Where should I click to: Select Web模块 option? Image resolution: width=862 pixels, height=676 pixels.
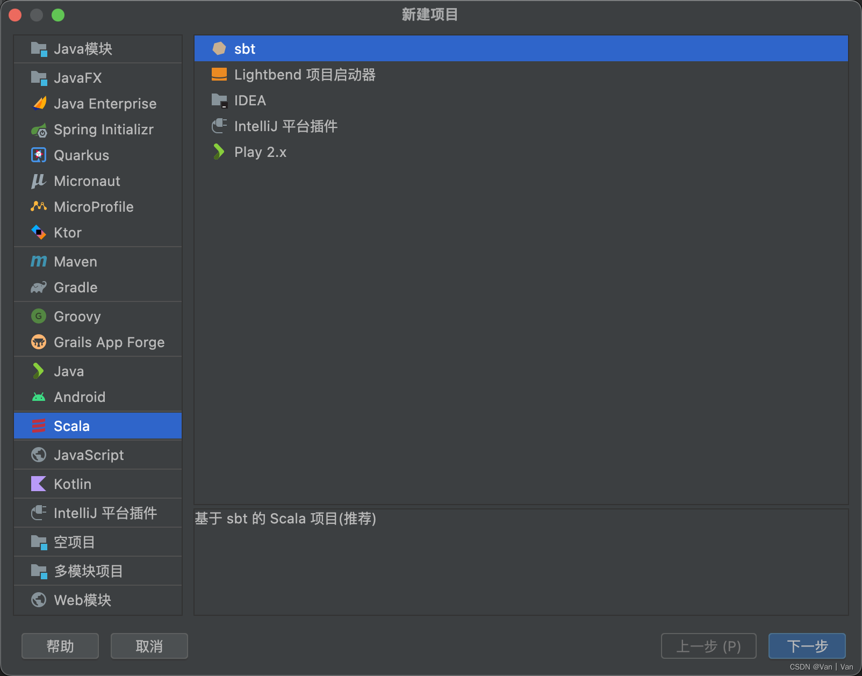[98, 600]
